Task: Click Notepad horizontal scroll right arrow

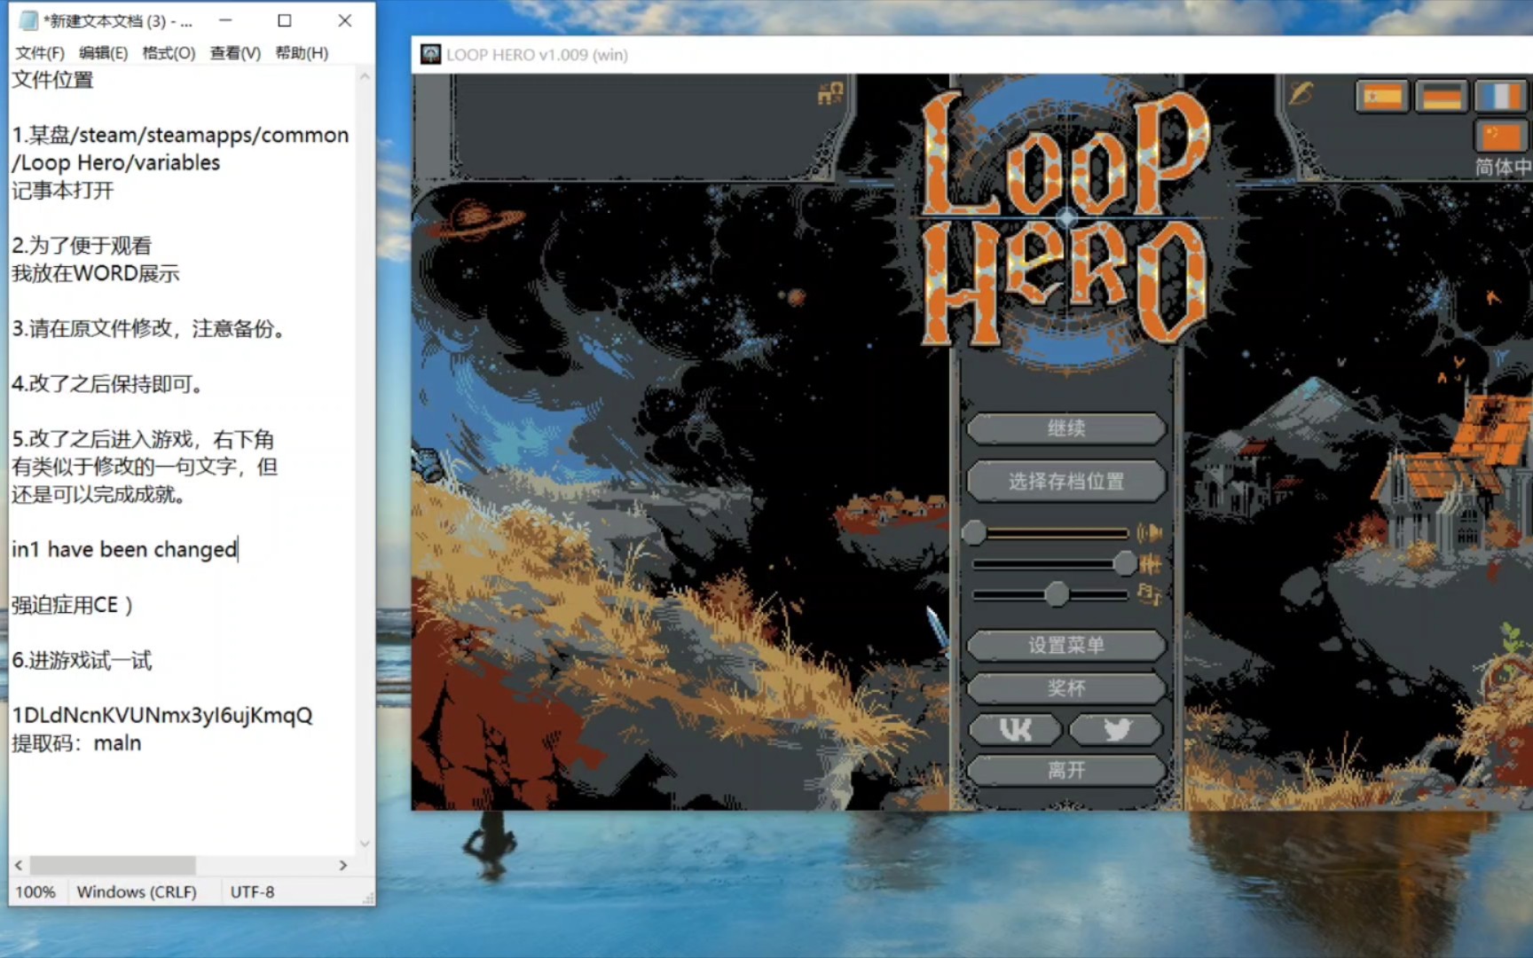Action: click(343, 865)
